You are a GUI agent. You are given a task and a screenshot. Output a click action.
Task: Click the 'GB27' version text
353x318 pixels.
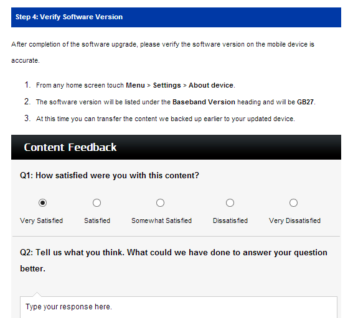[x=305, y=102]
